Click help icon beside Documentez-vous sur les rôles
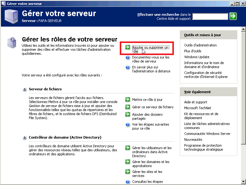Screen dimensions: 246x185 tap(128, 58)
